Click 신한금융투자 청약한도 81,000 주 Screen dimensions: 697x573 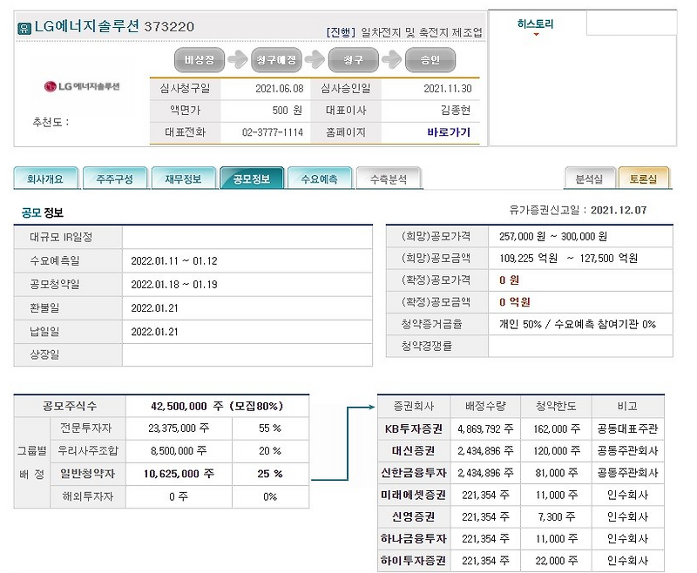click(557, 473)
